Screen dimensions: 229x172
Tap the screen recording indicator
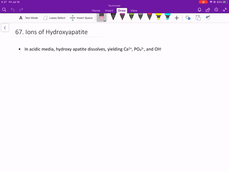[x=203, y=2]
